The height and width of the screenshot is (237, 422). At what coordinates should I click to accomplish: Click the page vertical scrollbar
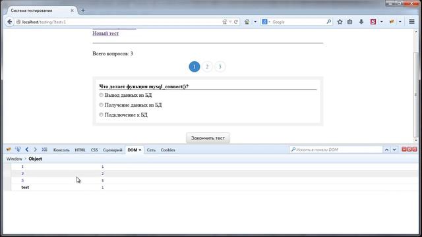click(x=415, y=95)
